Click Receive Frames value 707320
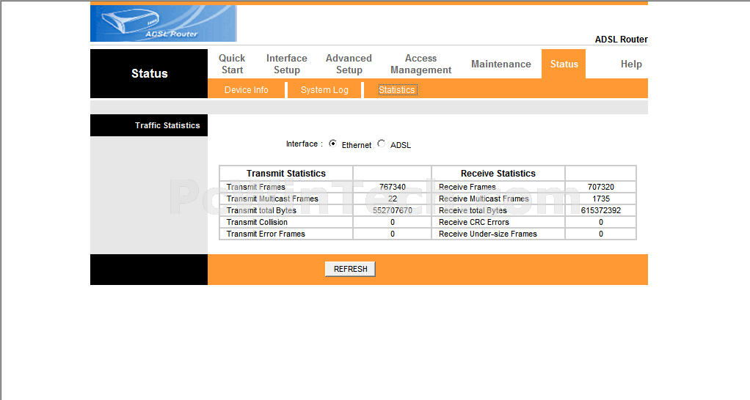Viewport: 750px width, 400px height. 601,187
